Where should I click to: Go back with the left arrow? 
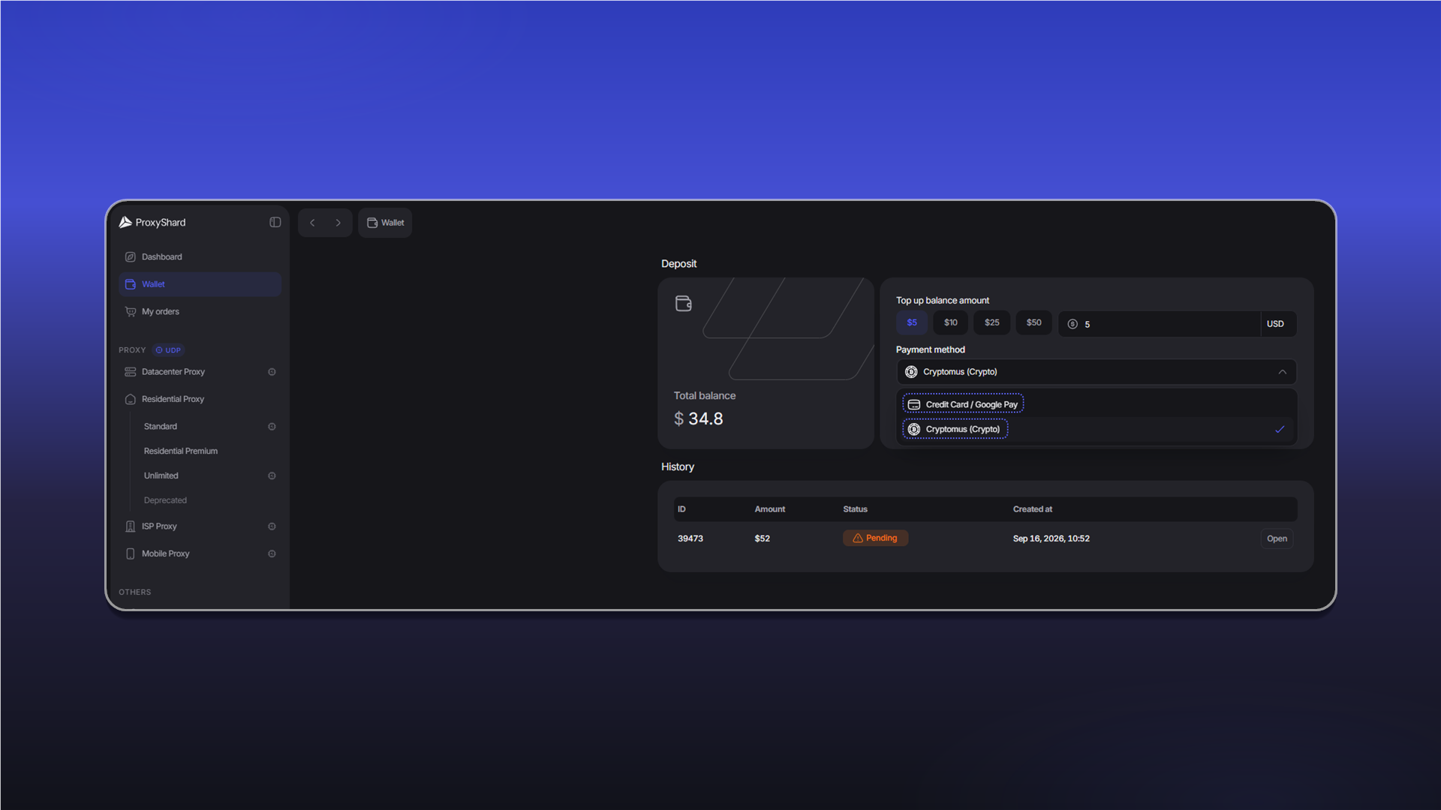[312, 223]
